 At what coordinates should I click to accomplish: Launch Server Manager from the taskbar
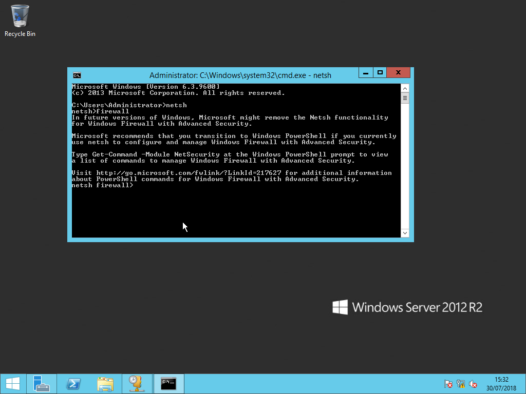click(42, 384)
